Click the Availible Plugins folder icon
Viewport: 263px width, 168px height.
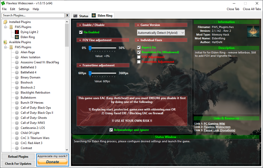5,42
